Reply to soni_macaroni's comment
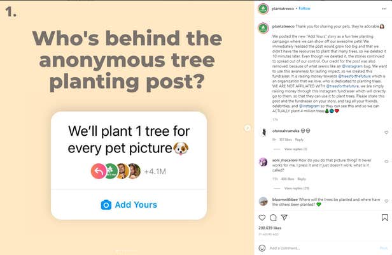The height and width of the screenshot is (255, 392). tap(301, 178)
